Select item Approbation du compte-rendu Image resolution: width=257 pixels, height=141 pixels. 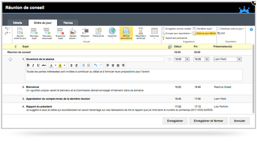coord(58,99)
